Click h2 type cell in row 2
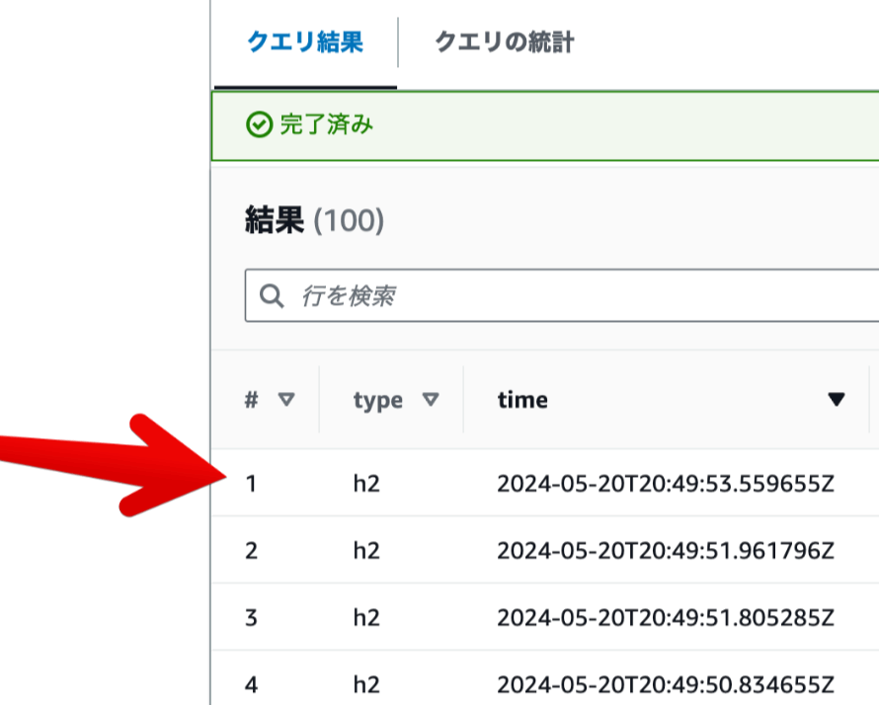Image resolution: width=879 pixels, height=705 pixels. (x=366, y=550)
